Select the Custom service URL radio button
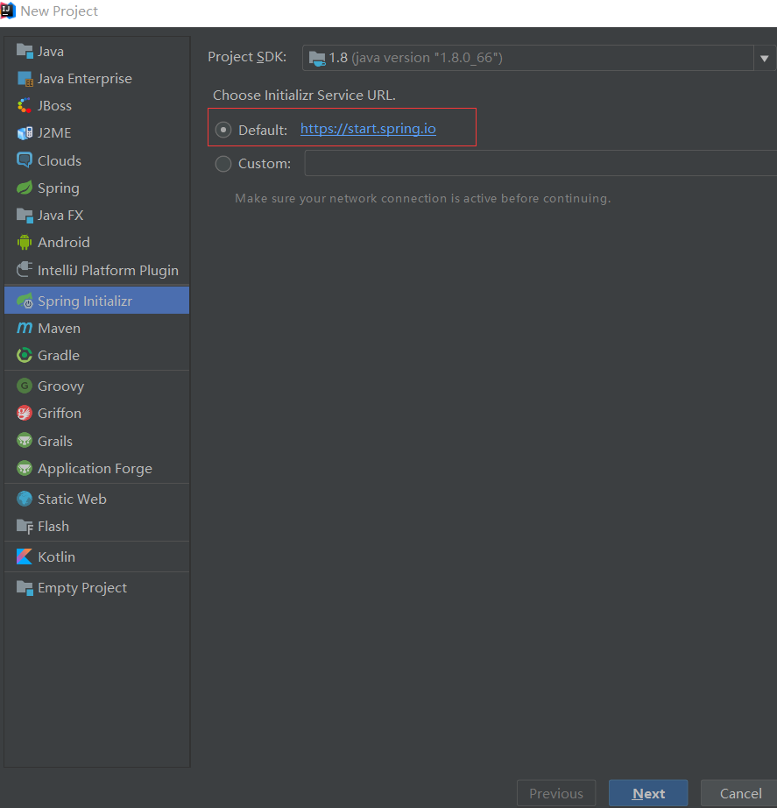This screenshot has height=808, width=777. click(223, 164)
